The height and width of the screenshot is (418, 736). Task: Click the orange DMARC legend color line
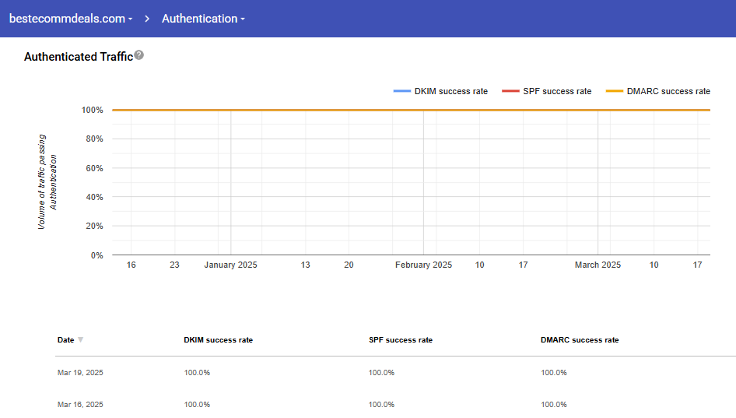click(615, 91)
